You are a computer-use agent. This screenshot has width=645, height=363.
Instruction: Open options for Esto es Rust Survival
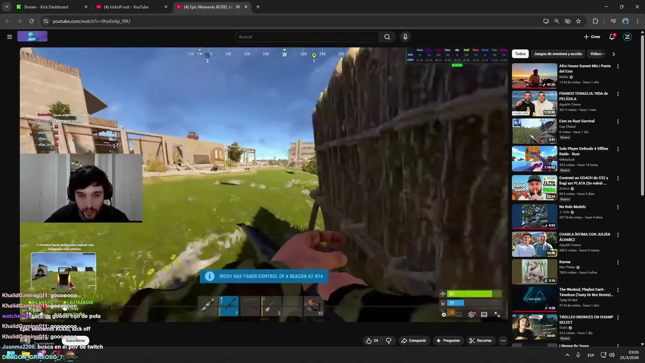click(618, 122)
